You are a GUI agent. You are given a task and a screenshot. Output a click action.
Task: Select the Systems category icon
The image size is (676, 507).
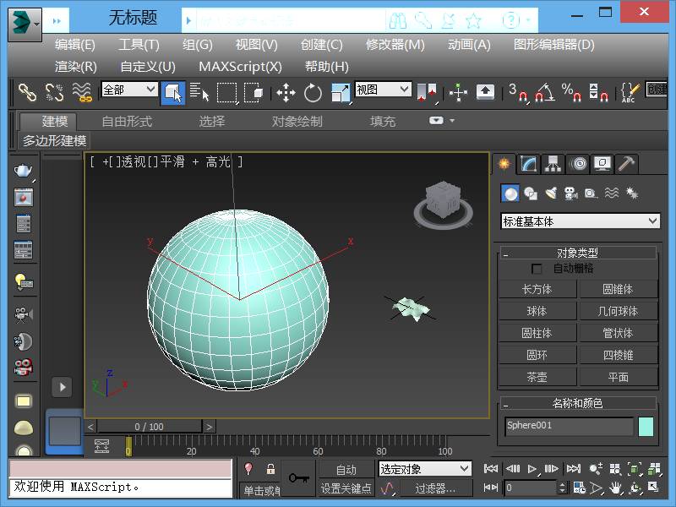(632, 194)
